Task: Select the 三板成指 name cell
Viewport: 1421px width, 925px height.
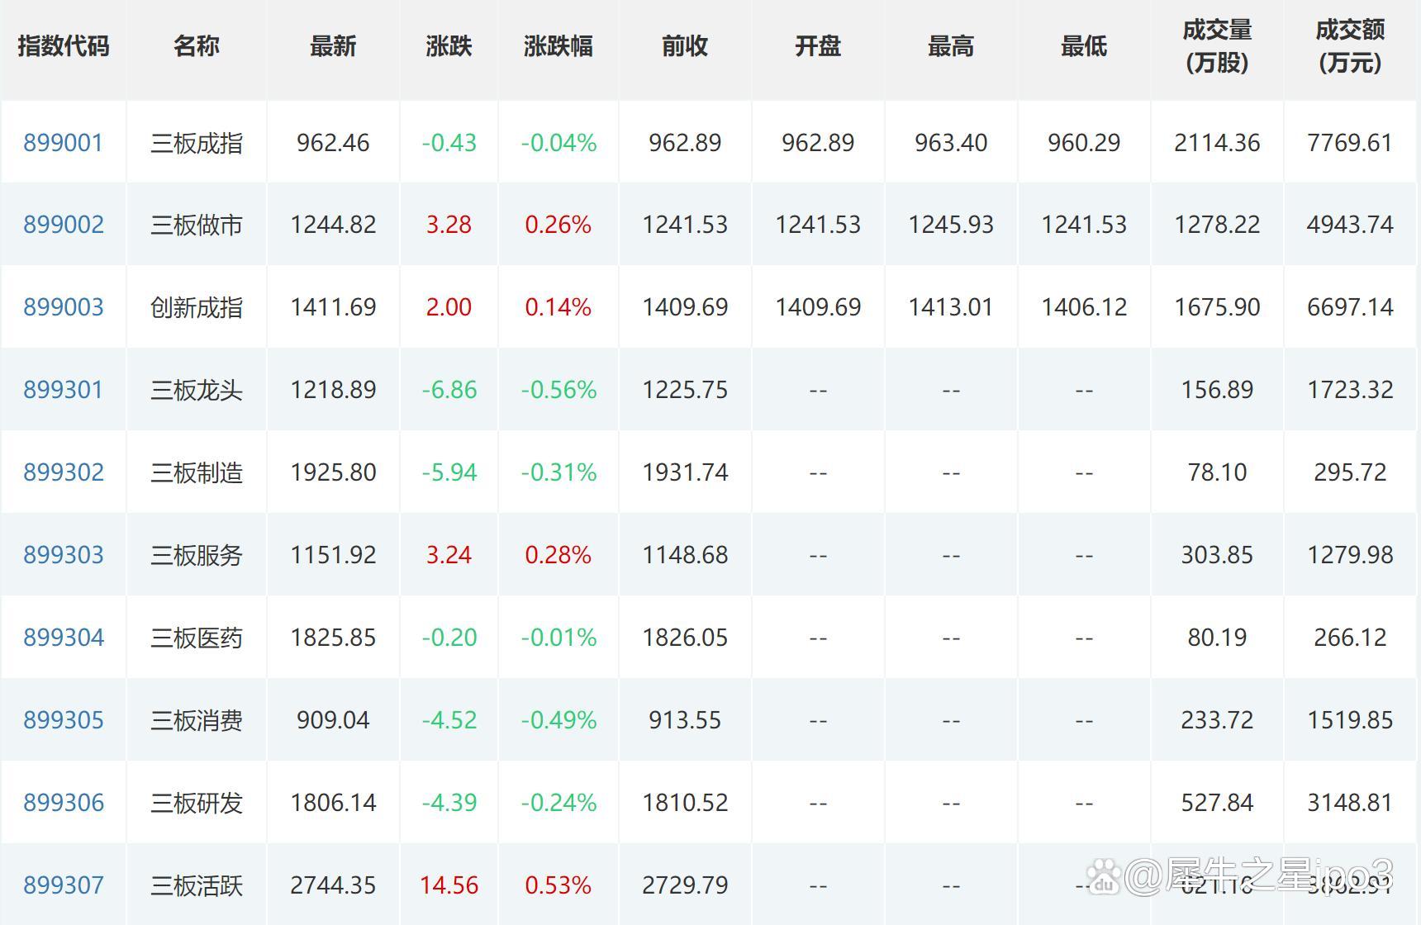Action: [196, 142]
